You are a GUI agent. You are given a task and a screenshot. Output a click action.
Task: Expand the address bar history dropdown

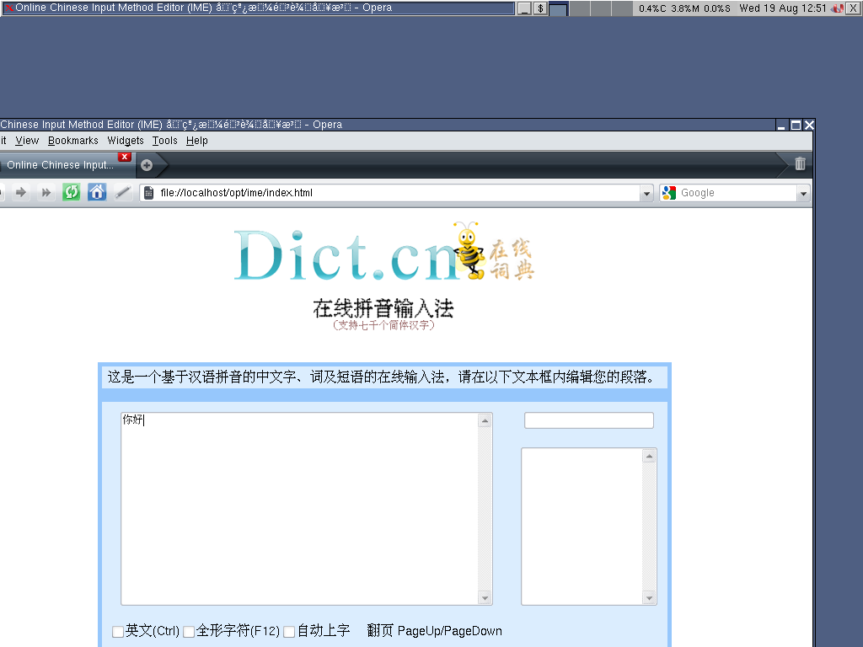coord(646,193)
